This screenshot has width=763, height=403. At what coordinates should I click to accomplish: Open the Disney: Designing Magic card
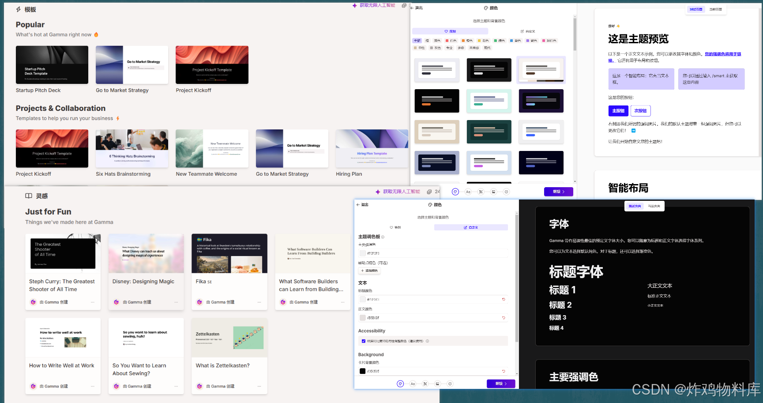pos(146,272)
